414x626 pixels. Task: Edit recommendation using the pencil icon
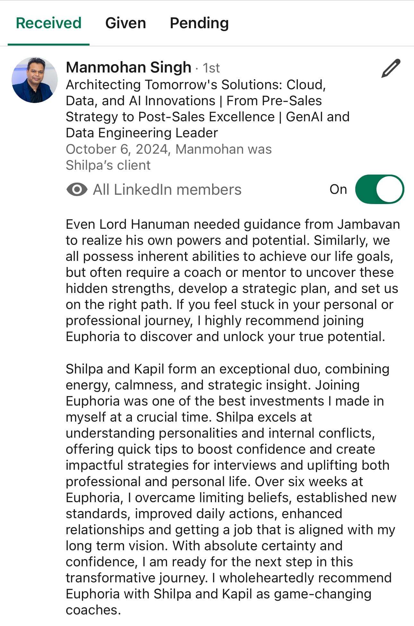pos(391,68)
